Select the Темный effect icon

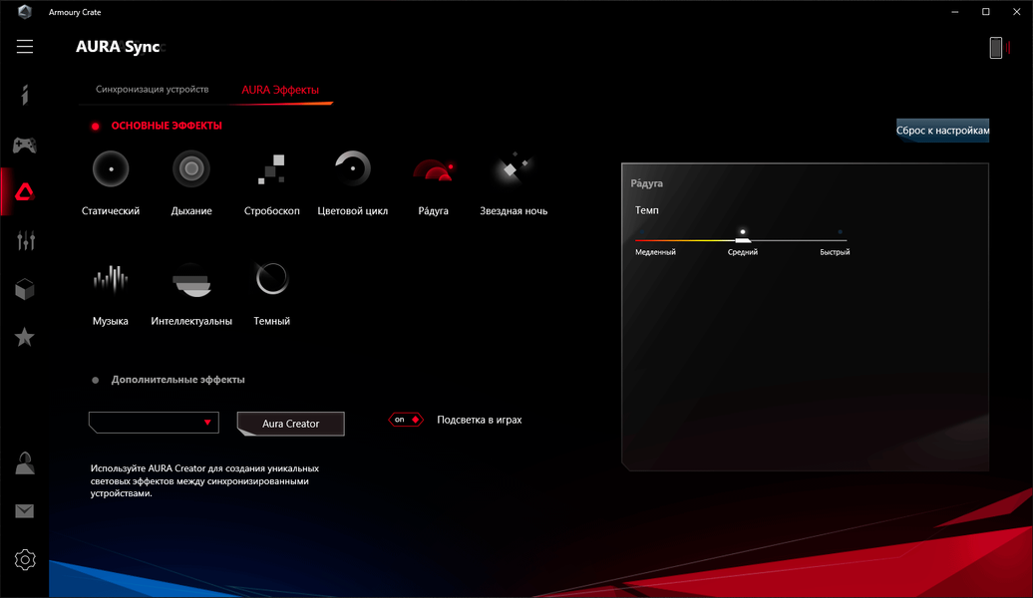[x=271, y=279]
